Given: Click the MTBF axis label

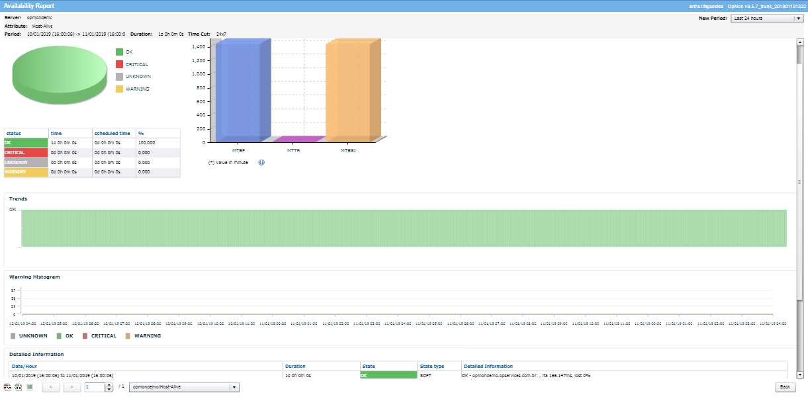Looking at the screenshot, I should 239,150.
